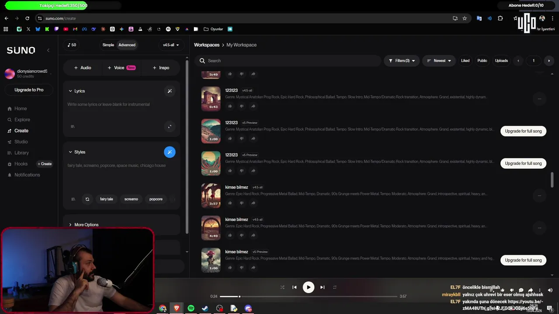This screenshot has width=559, height=314.
Task: Go to next workspace page arrow
Action: 549,61
